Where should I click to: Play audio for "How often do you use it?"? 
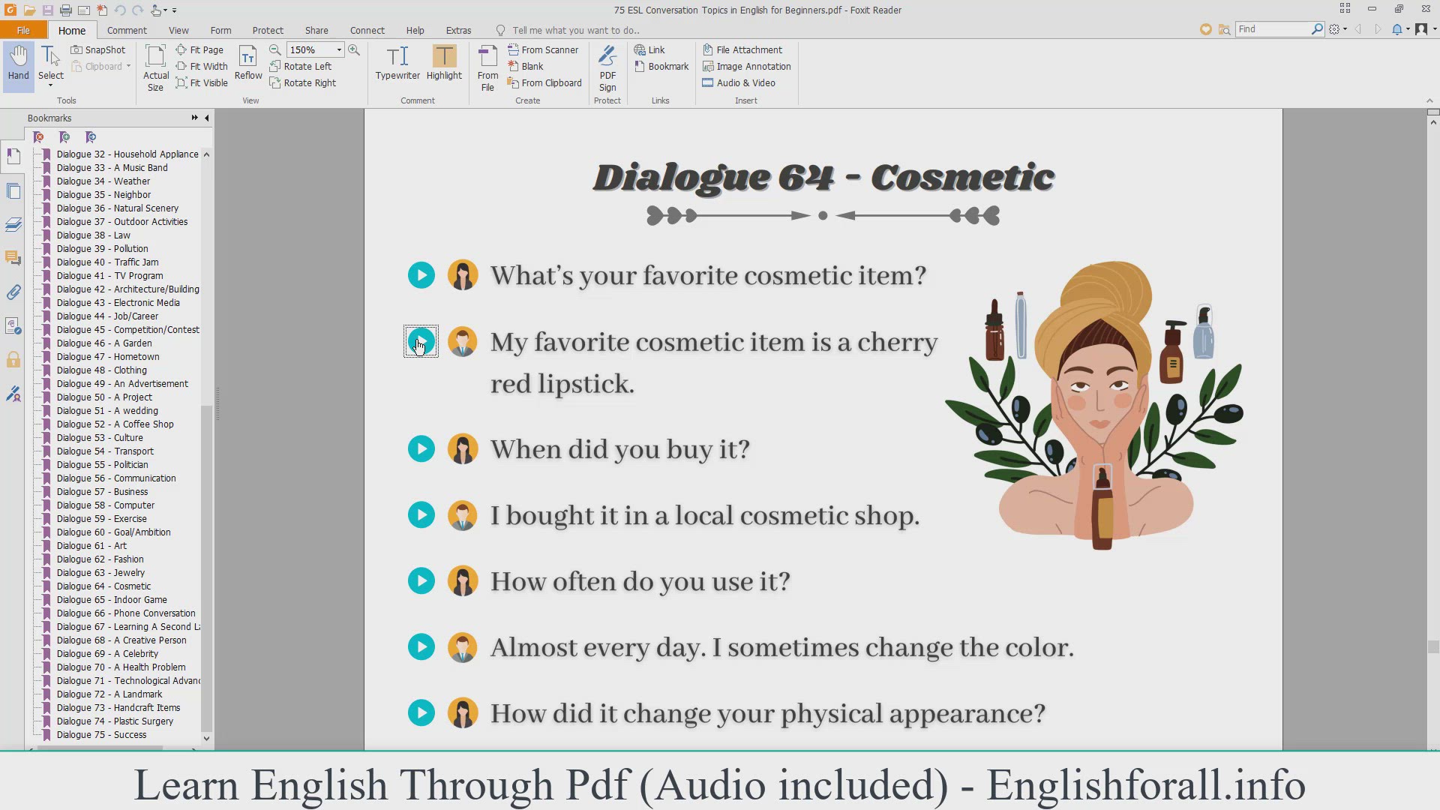(421, 581)
